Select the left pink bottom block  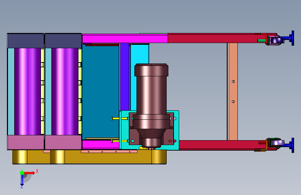pyautogui.click(x=26, y=142)
